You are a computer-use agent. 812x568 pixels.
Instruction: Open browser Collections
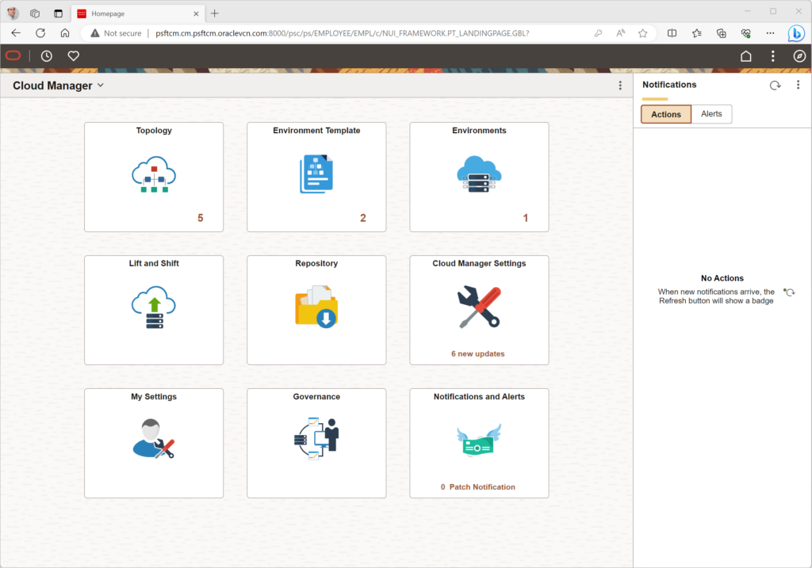pos(721,33)
